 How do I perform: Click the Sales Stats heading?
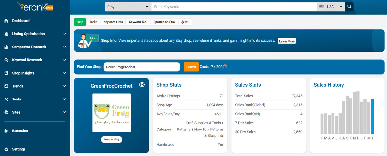pyautogui.click(x=248, y=85)
